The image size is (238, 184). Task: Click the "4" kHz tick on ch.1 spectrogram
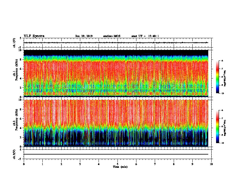coord(21,78)
